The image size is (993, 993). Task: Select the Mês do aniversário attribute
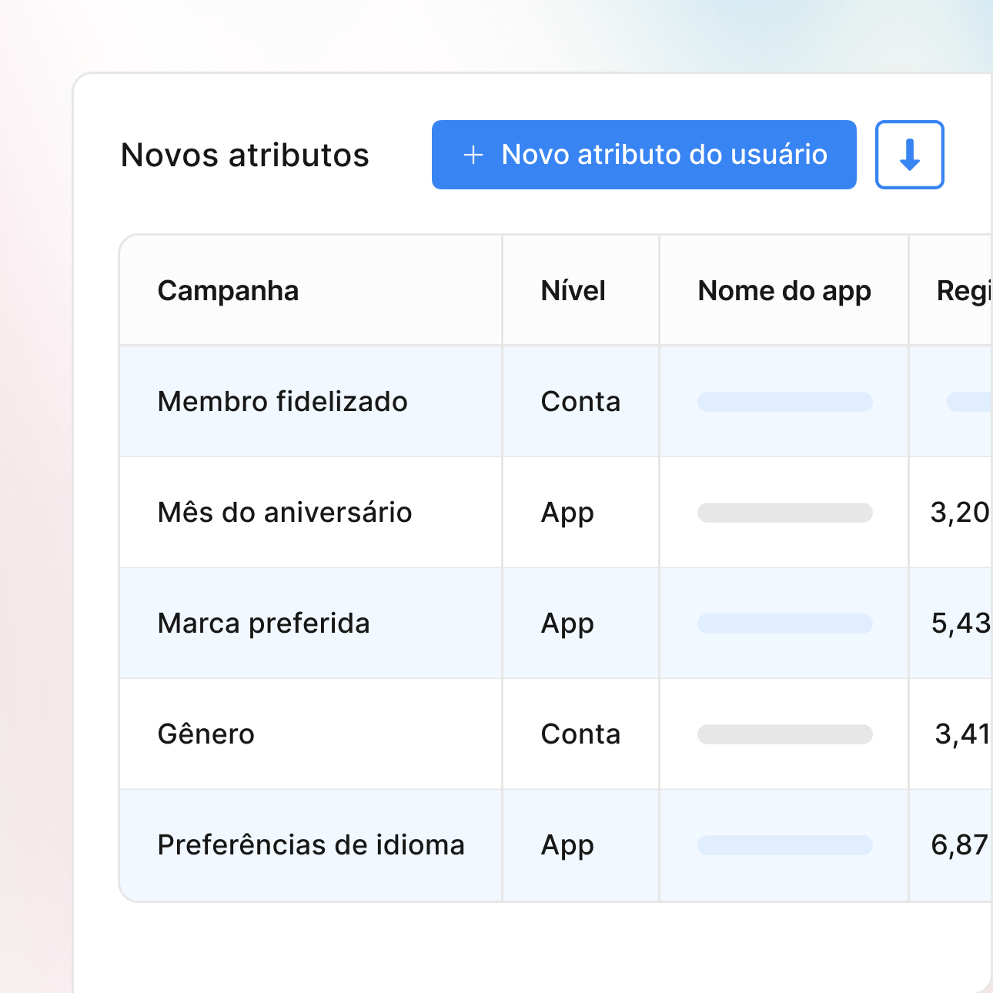tap(284, 513)
